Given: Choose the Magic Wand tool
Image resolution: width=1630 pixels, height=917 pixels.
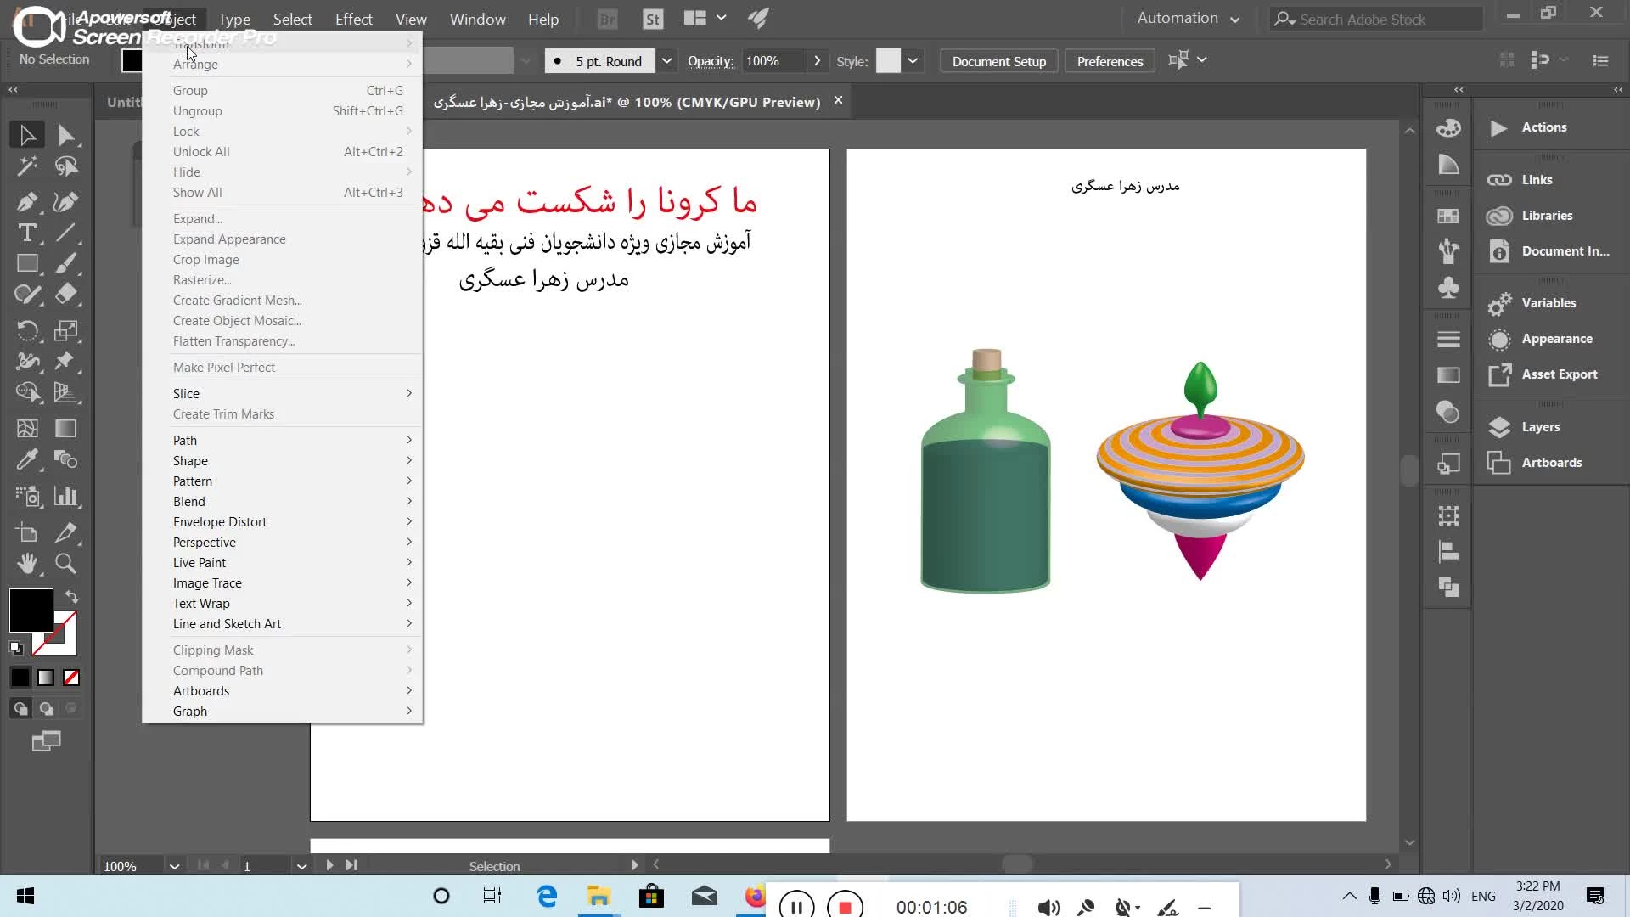Looking at the screenshot, I should point(26,166).
